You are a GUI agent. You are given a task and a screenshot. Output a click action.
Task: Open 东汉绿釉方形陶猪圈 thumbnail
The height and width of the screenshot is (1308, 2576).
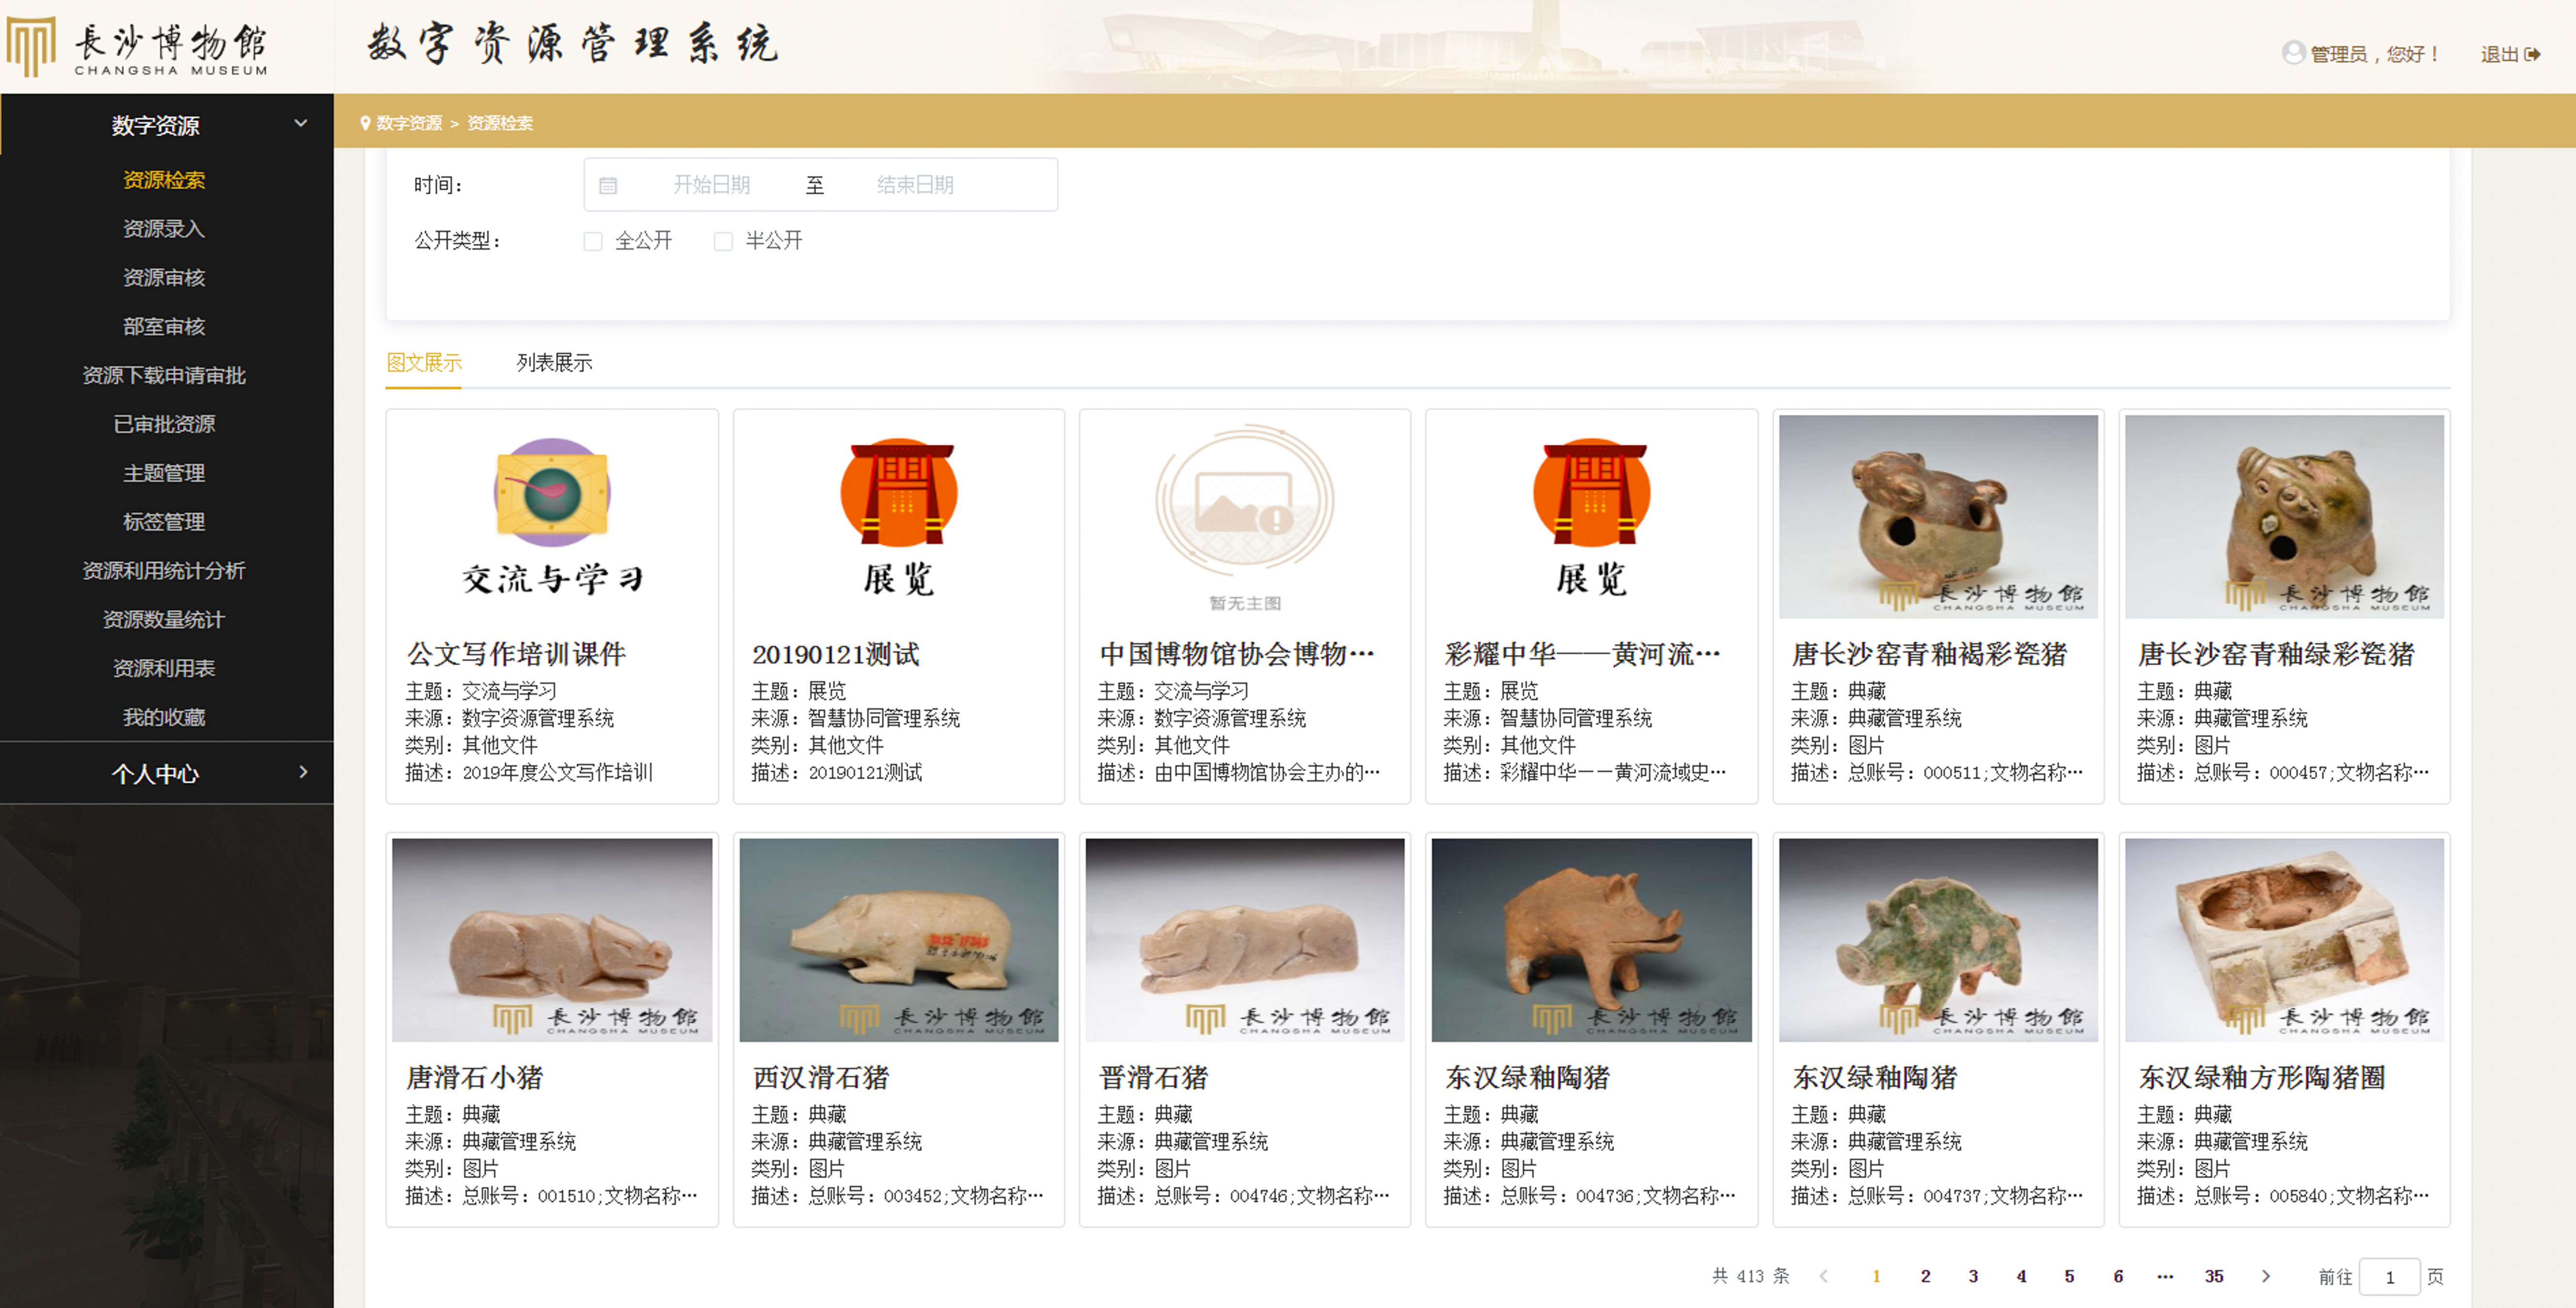pos(2284,940)
